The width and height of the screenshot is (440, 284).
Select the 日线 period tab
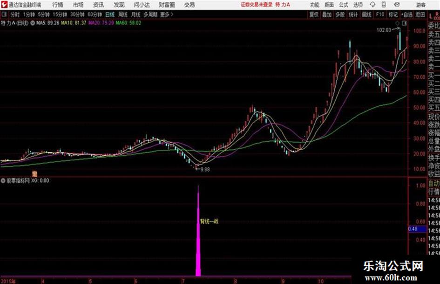pos(110,14)
